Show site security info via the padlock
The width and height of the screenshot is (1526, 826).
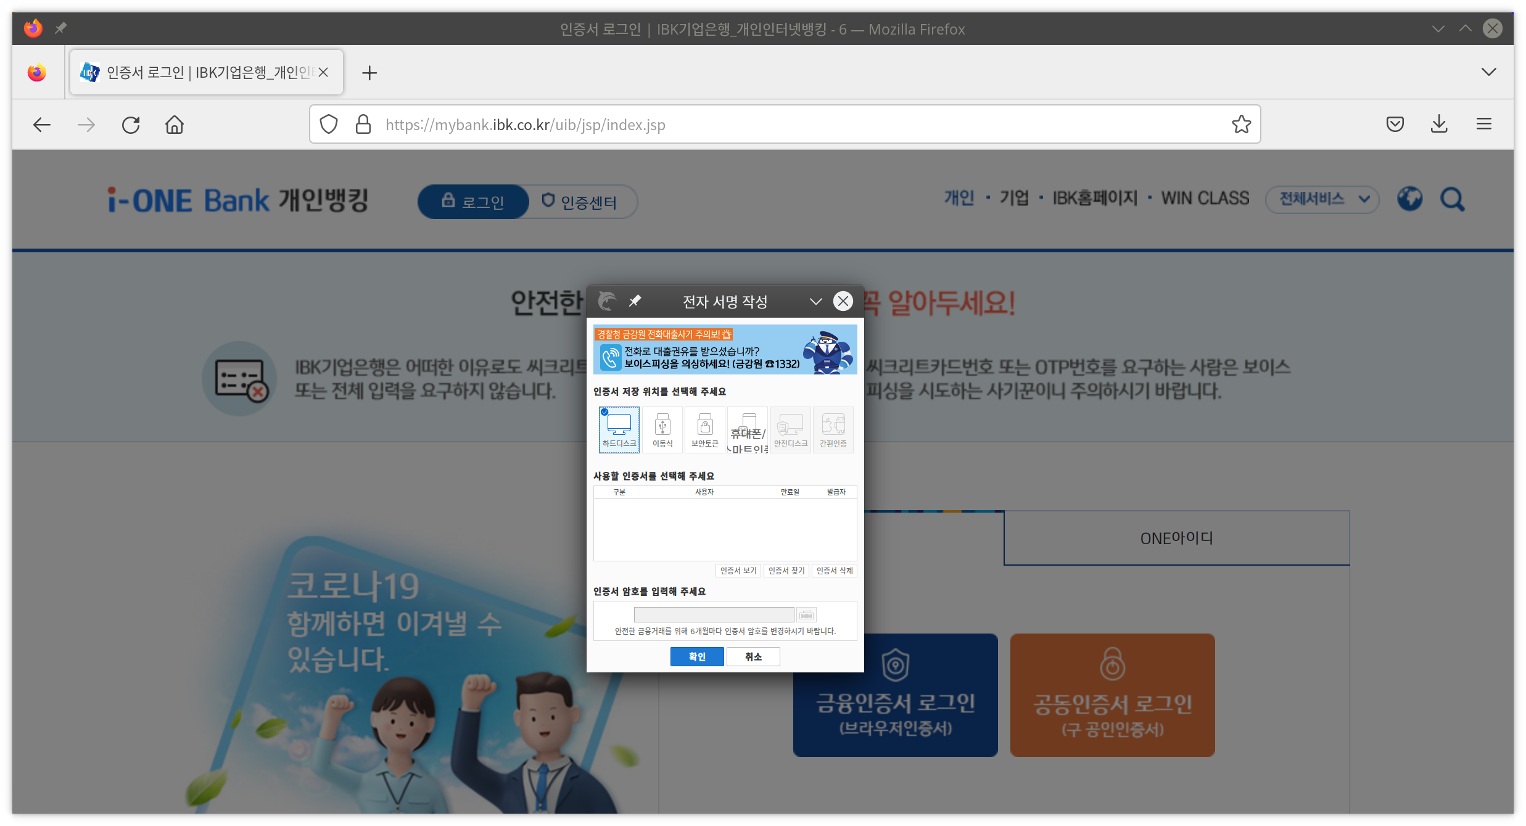(x=363, y=125)
